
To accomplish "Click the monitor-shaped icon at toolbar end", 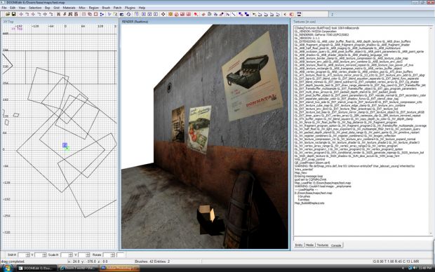I will coord(299,14).
